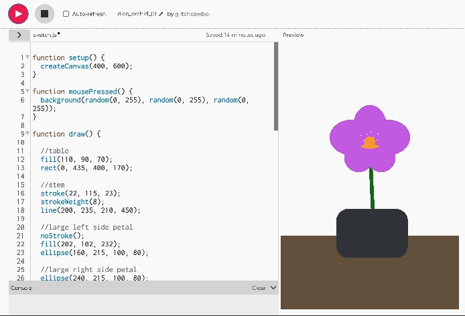Click the orange flower center in preview
The image size is (465, 316).
tap(369, 143)
